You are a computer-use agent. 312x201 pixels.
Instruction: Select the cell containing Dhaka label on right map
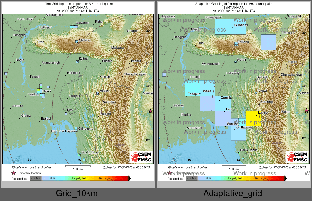pos(208,88)
